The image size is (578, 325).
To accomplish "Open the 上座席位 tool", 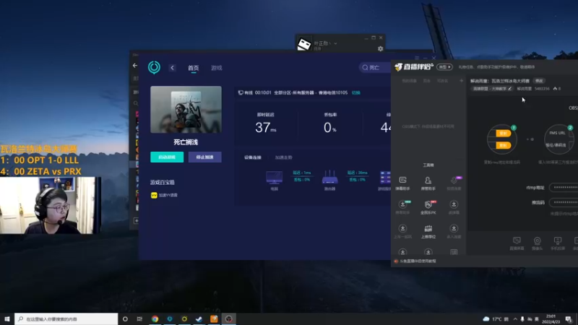I will click(x=428, y=231).
